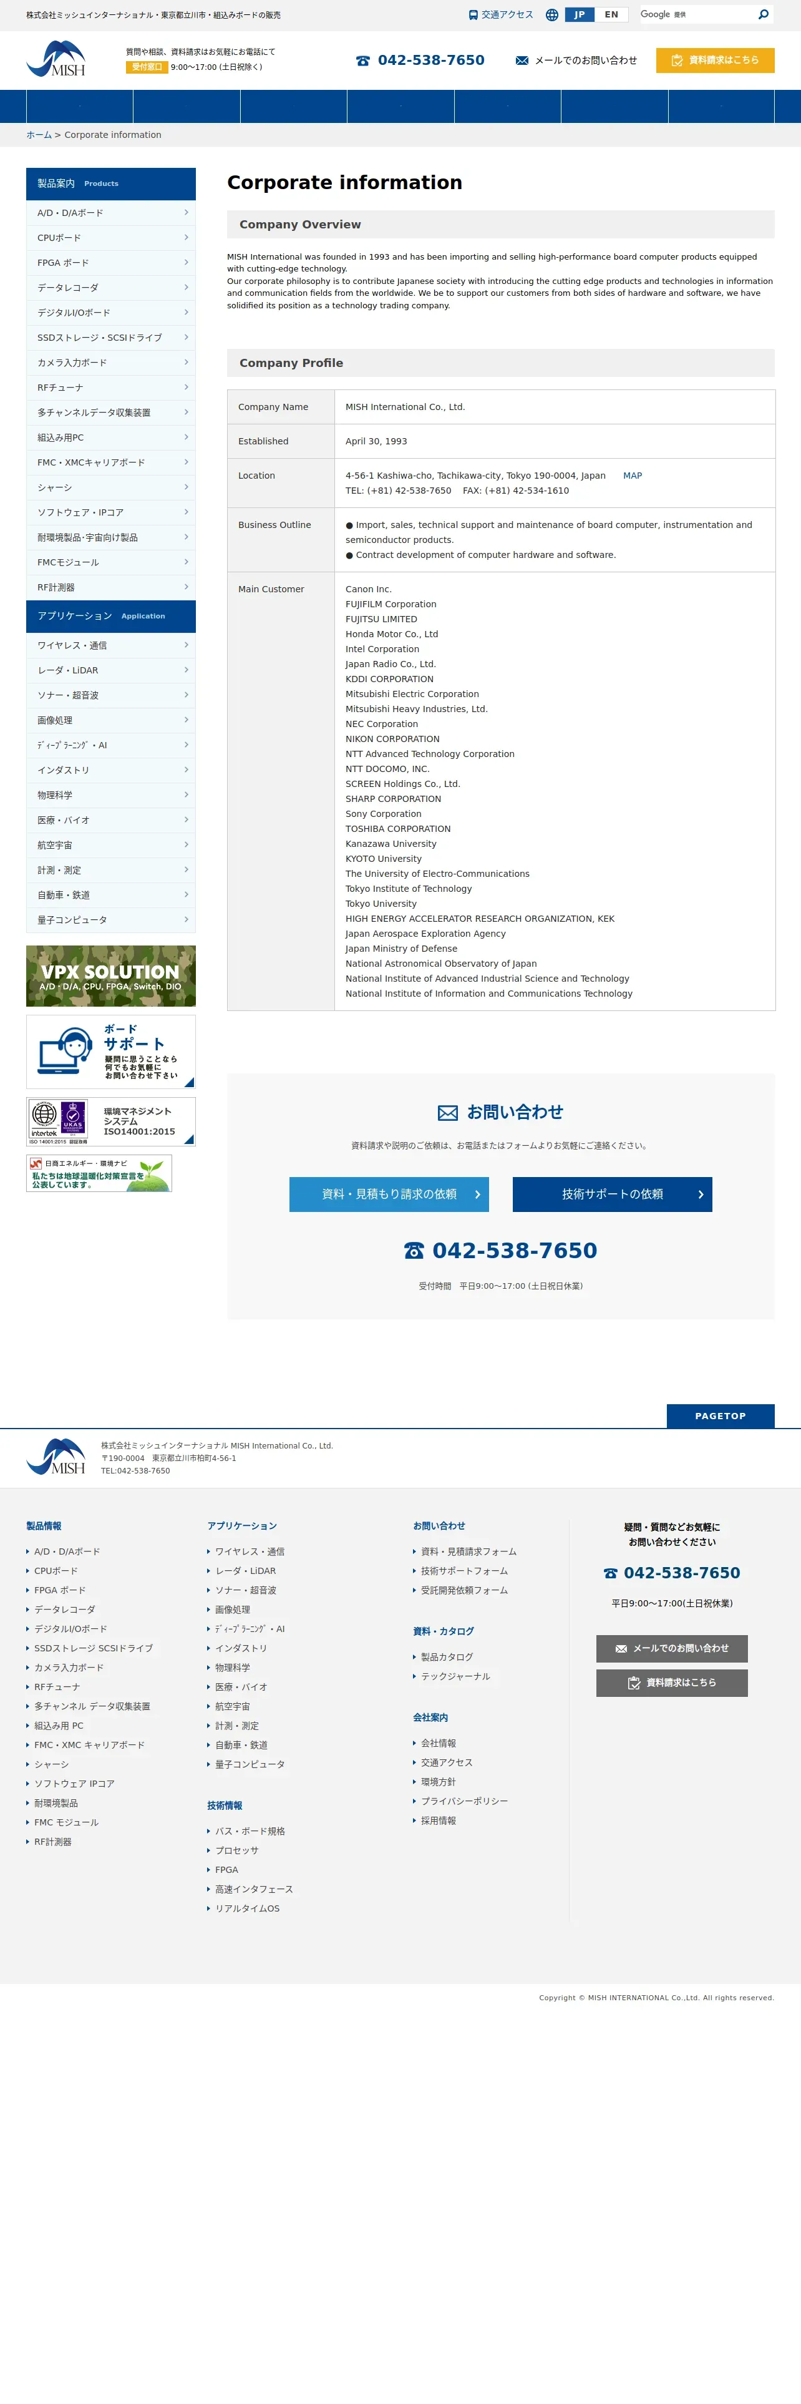Click the PAGETOP button
Image resolution: width=801 pixels, height=2404 pixels.
[721, 1415]
